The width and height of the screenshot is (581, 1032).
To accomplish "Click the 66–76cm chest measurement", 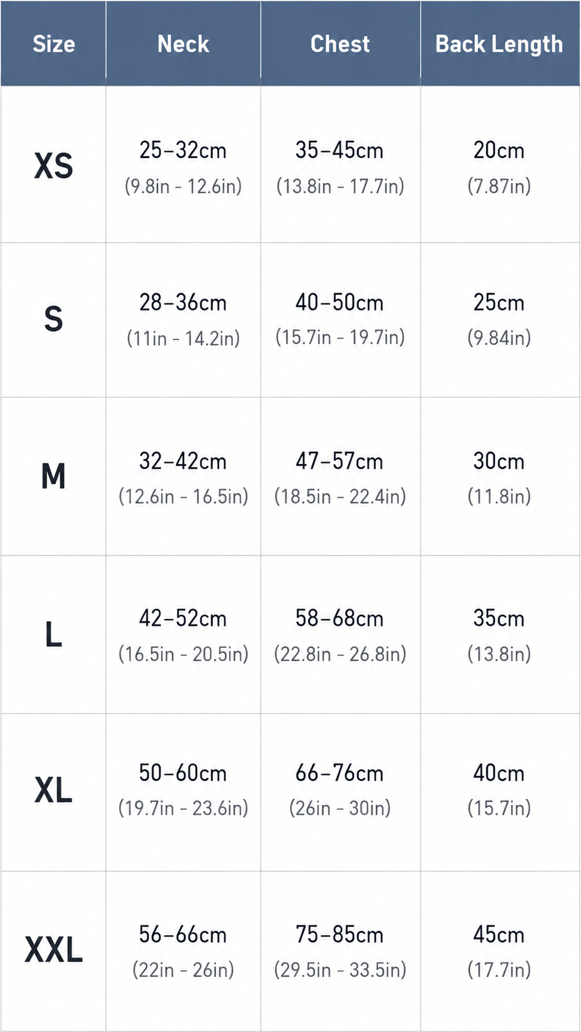I will pos(340,773).
